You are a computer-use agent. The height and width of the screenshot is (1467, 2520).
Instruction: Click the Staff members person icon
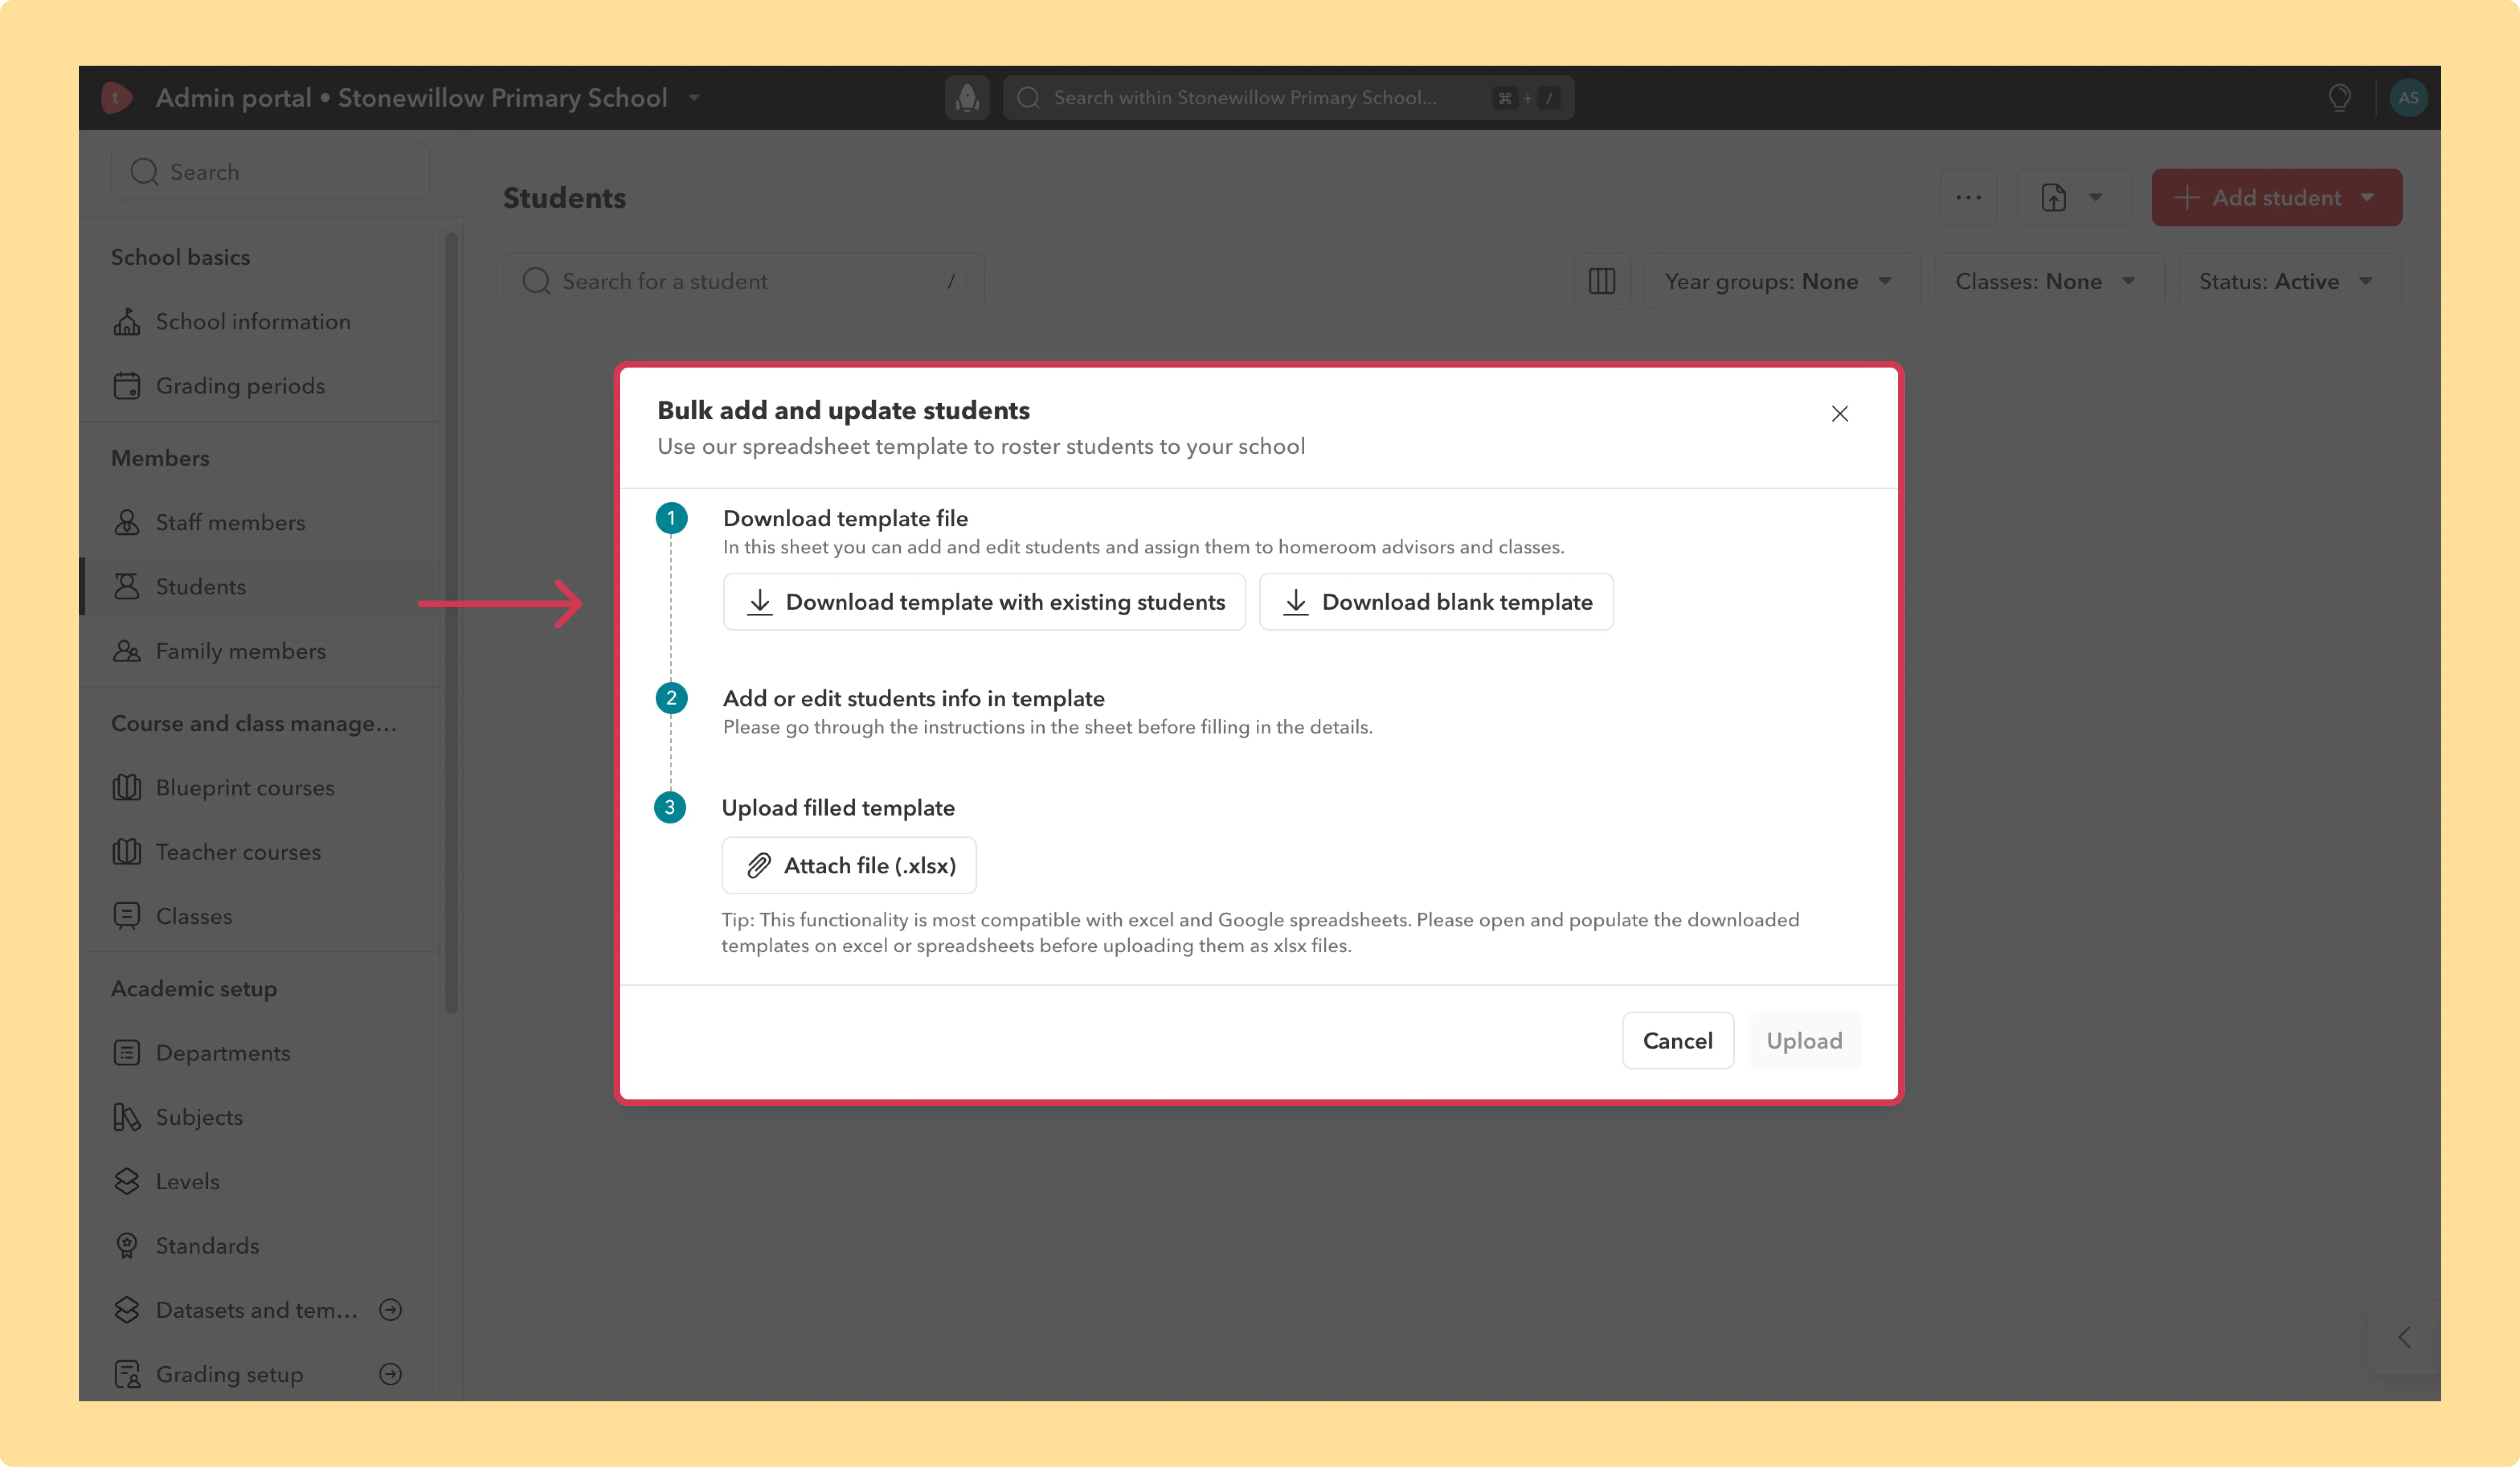[x=127, y=522]
